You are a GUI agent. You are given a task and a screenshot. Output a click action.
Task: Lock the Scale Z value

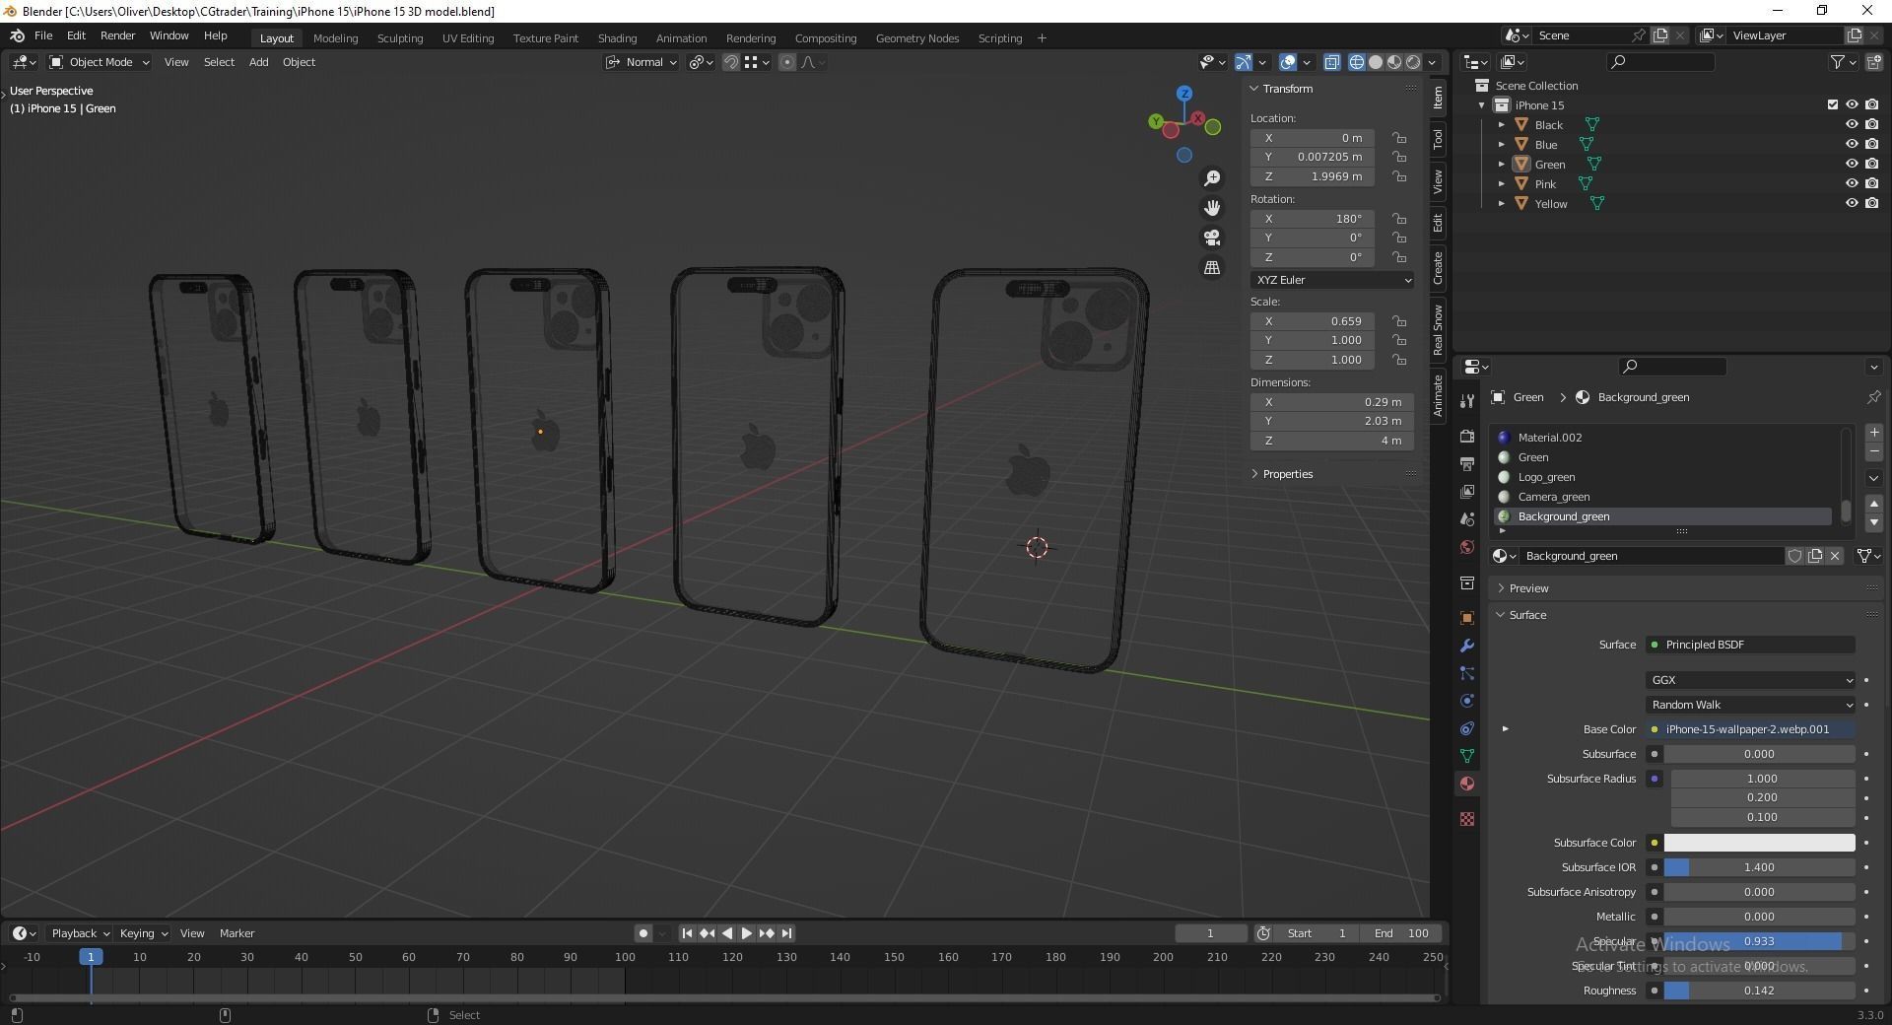(x=1398, y=360)
